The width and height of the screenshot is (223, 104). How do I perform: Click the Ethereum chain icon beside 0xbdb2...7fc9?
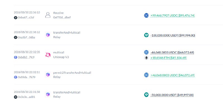pos(16,57)
